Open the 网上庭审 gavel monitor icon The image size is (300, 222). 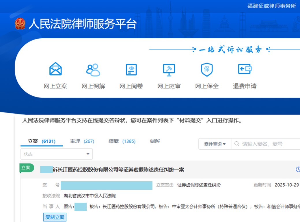coord(169,70)
